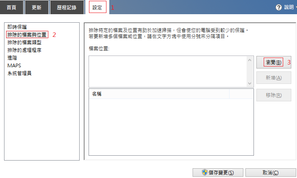This screenshot has height=178, width=297.
Task: Select the 設定 tab
Action: pos(98,7)
